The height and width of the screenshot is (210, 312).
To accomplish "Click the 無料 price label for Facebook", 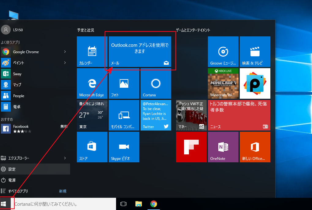I will pyautogui.click(x=64, y=126).
